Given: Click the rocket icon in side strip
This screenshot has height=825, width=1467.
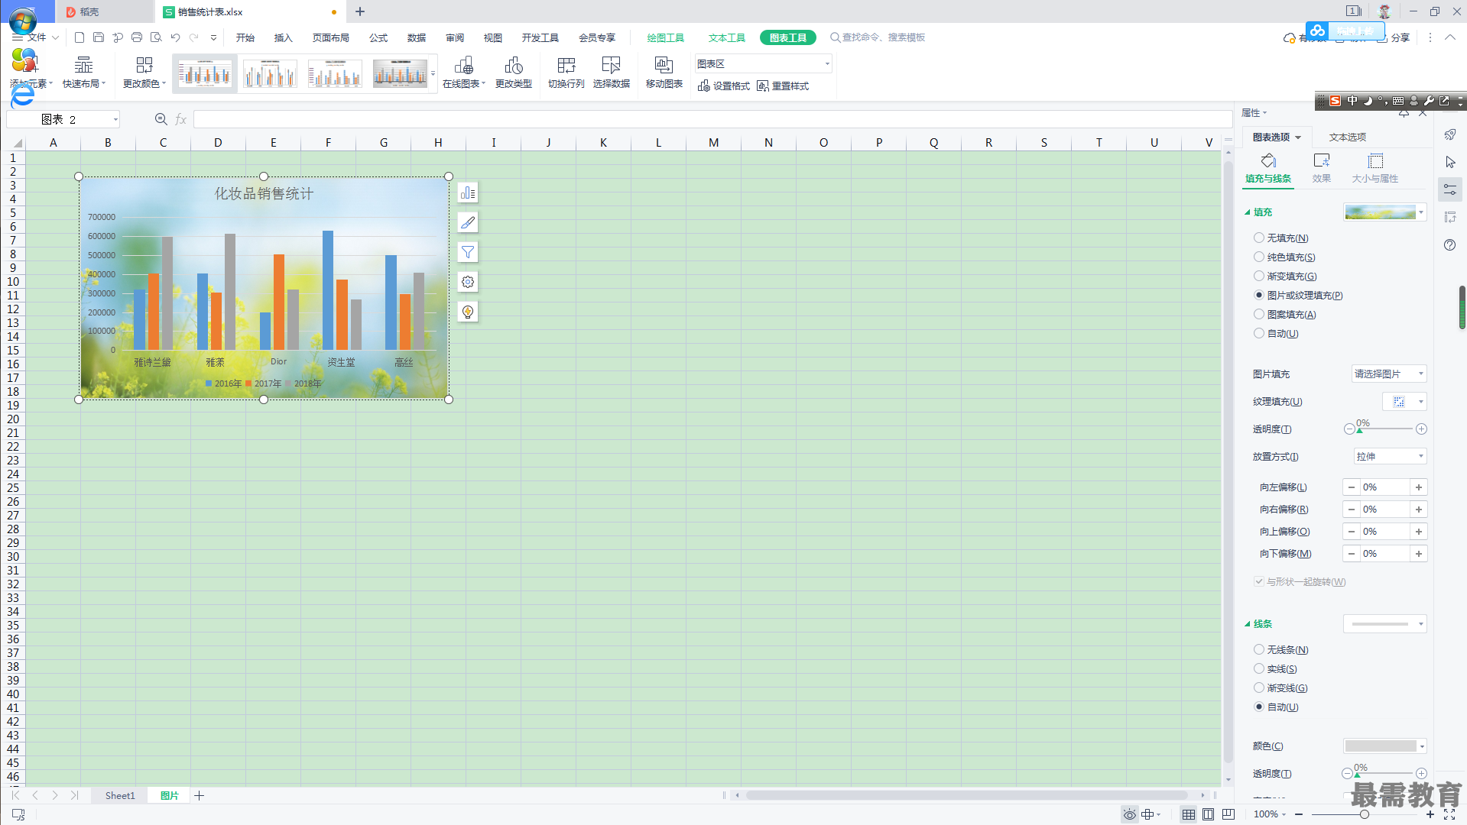Looking at the screenshot, I should click(x=1450, y=134).
